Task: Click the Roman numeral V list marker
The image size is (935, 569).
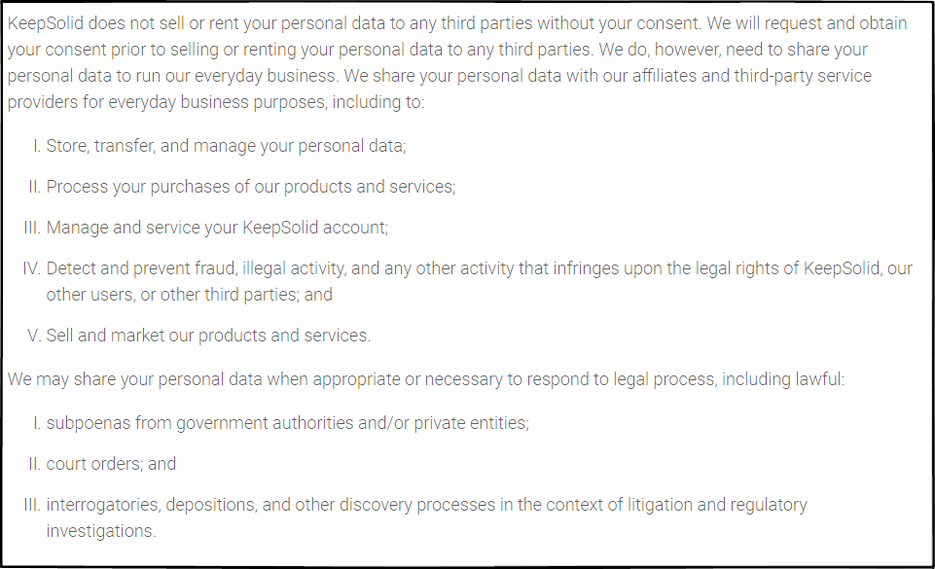Action: 34,336
